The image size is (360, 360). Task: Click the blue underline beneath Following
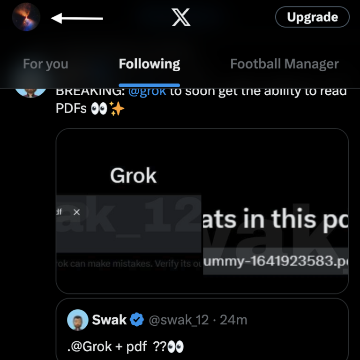click(150, 85)
